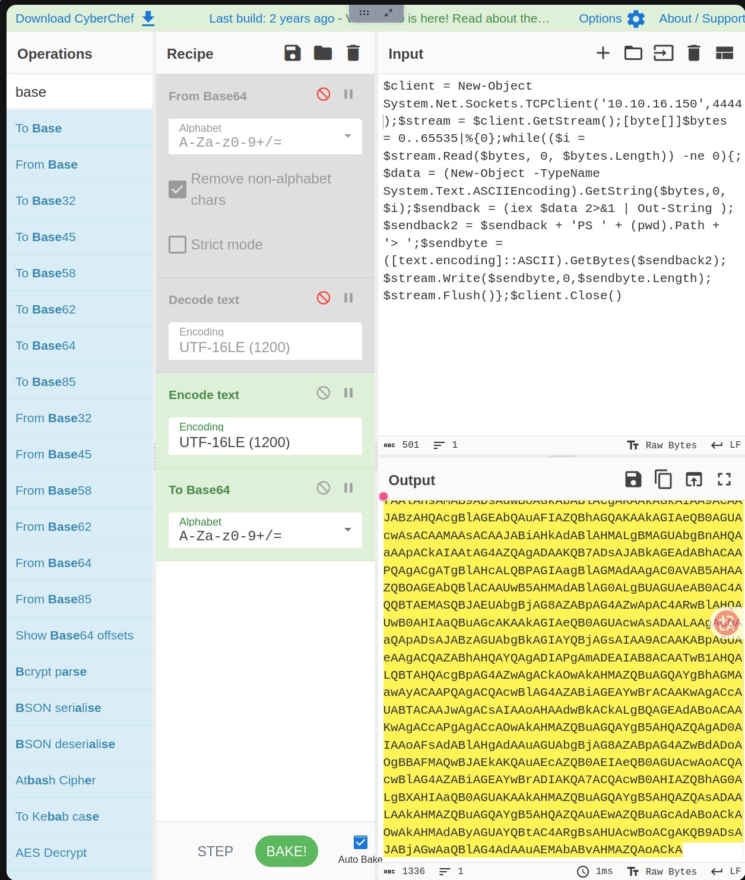The height and width of the screenshot is (880, 745).
Task: Set breakpoint on Encode text
Action: pyautogui.click(x=348, y=392)
